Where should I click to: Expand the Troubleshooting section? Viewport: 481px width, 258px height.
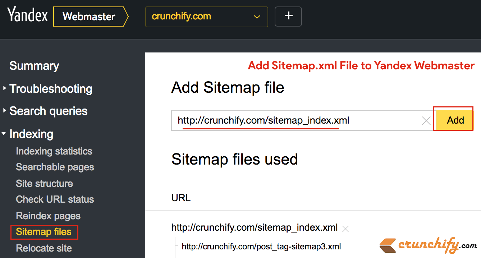point(47,89)
